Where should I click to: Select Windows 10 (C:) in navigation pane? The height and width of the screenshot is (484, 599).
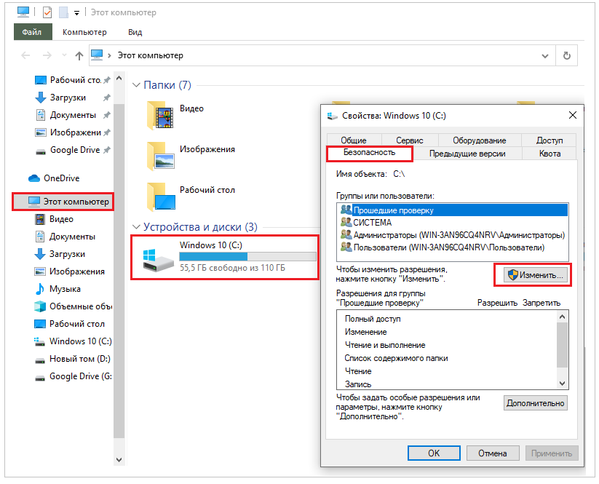(x=73, y=341)
